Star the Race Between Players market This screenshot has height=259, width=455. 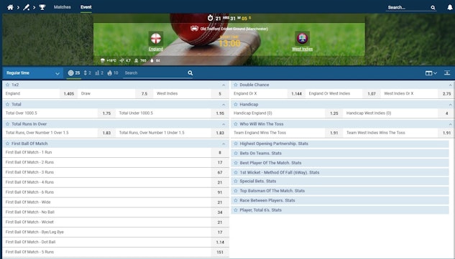pyautogui.click(x=236, y=200)
